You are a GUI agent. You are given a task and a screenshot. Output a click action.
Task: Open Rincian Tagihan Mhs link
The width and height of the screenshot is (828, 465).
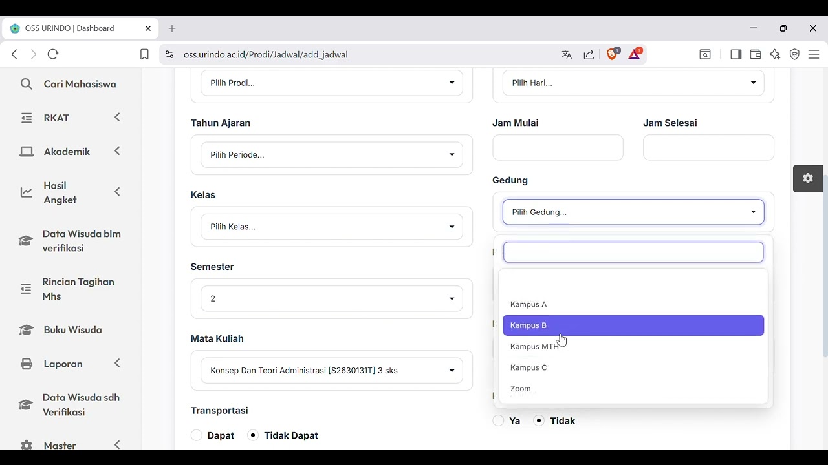click(x=78, y=289)
